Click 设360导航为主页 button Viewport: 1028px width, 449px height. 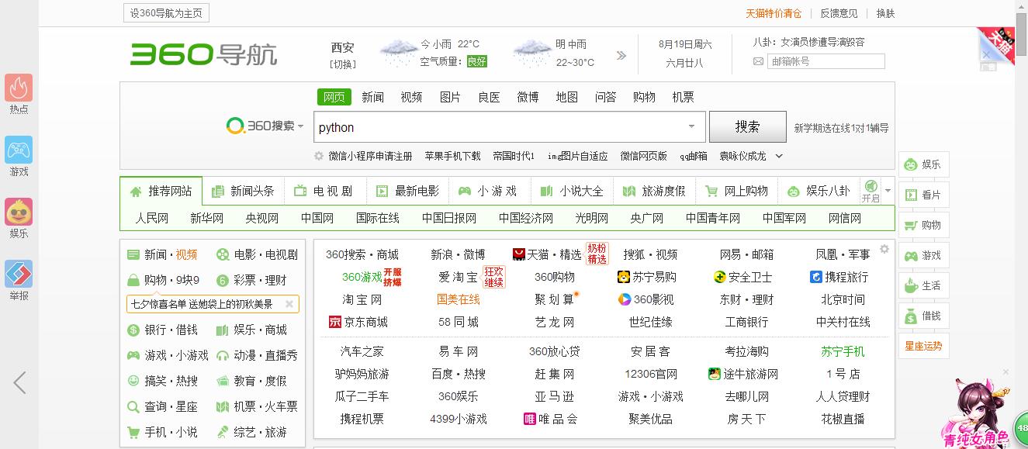[166, 13]
